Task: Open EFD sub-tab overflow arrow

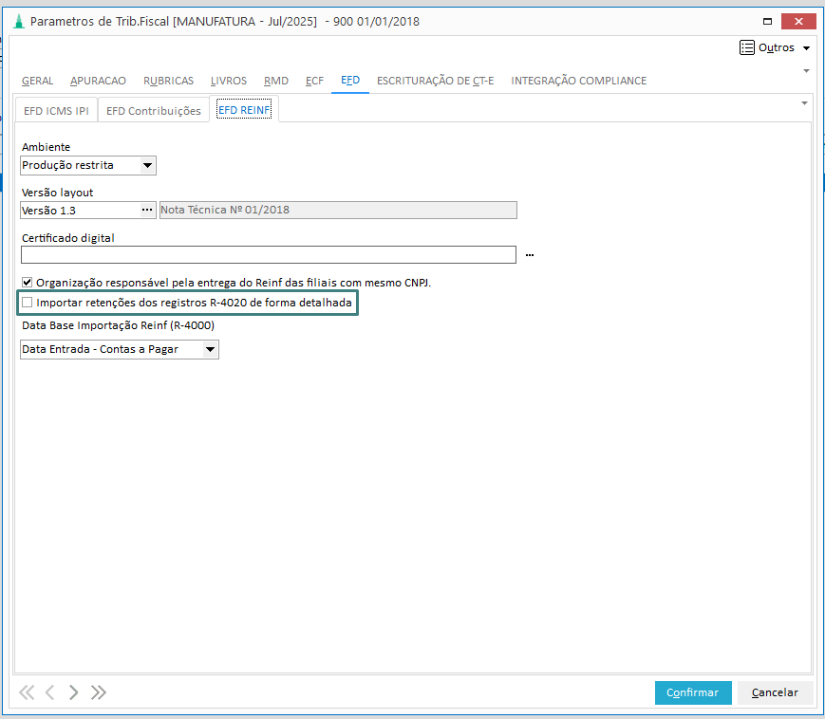Action: (804, 103)
